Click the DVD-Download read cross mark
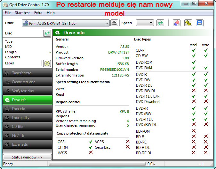 [194, 101]
